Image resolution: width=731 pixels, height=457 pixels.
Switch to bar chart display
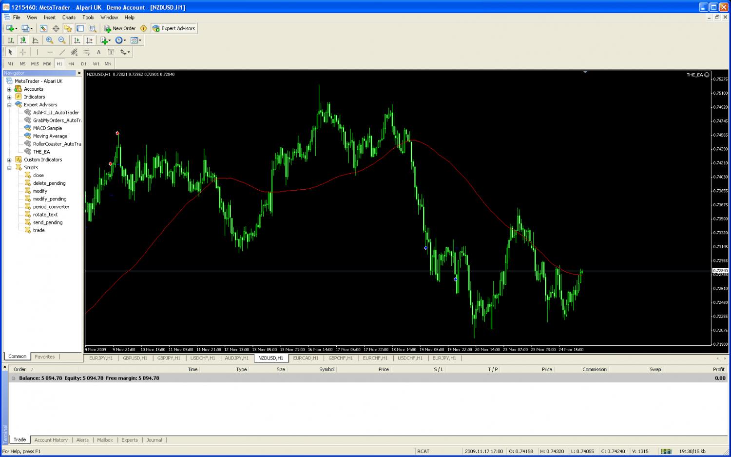click(x=11, y=40)
